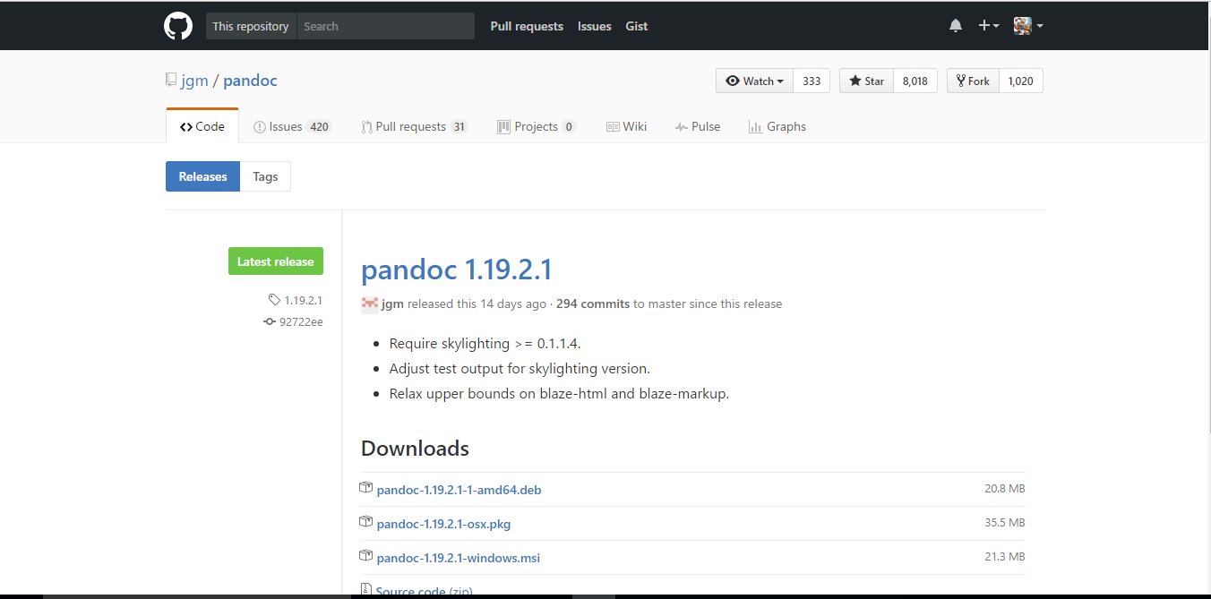This screenshot has width=1211, height=599.
Task: Open the pandoc 1.19.2.1 release title
Action: [456, 269]
